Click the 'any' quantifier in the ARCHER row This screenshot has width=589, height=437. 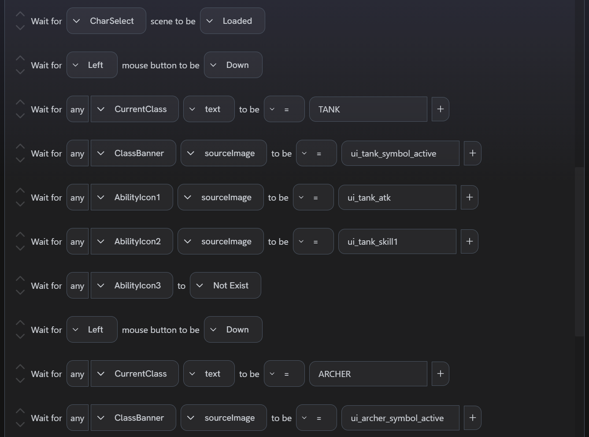[78, 374]
